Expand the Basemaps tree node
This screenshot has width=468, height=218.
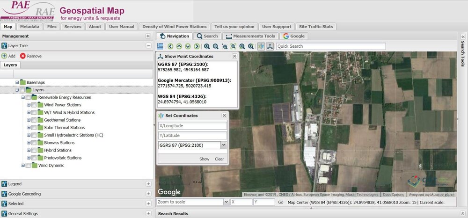click(17, 82)
